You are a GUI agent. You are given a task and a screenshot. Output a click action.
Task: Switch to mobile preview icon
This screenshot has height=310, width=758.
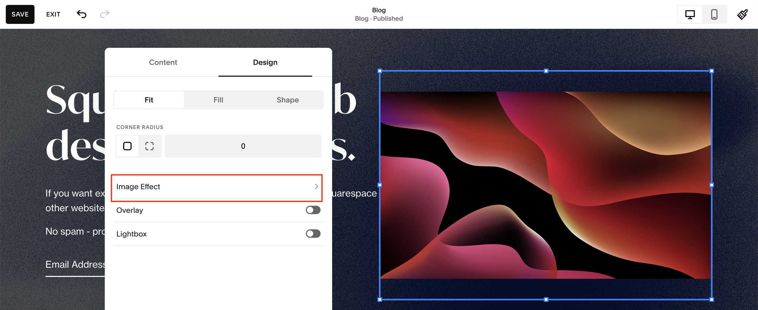[714, 15]
